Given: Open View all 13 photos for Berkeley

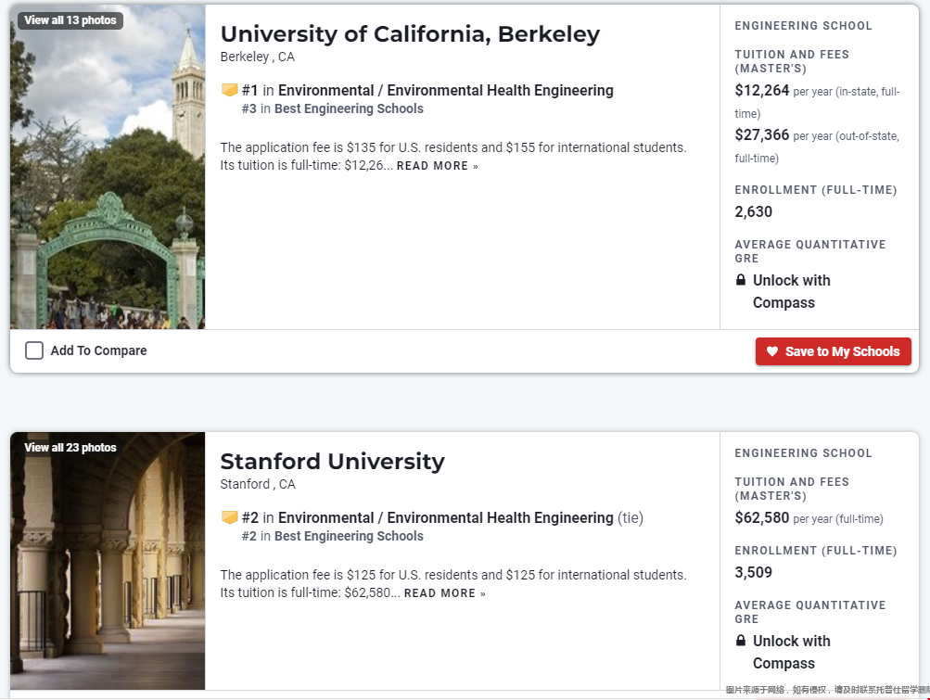Looking at the screenshot, I should pos(70,20).
